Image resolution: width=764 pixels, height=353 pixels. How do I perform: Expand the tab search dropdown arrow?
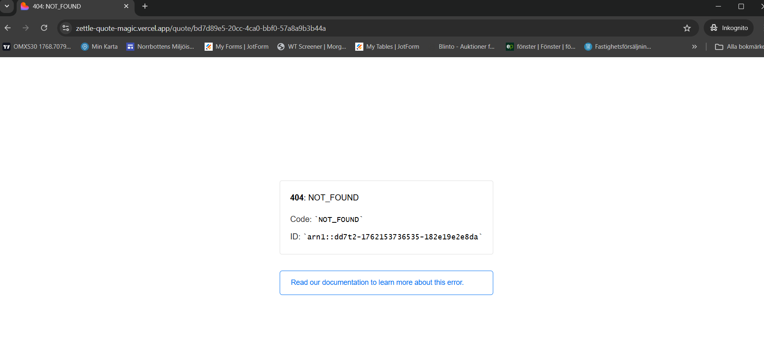click(x=7, y=6)
